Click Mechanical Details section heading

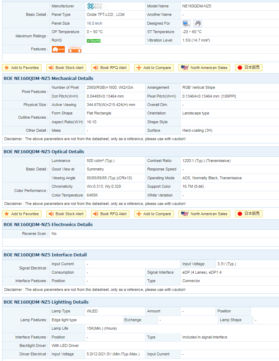point(48,78)
